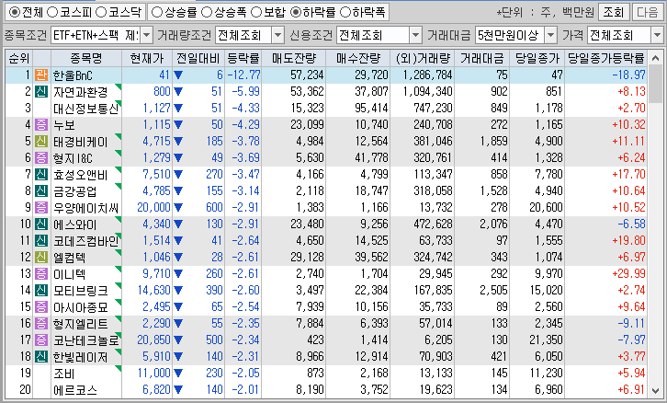The height and width of the screenshot is (403, 667).
Task: Select the stock 대신정보통신
Action: pyautogui.click(x=86, y=109)
